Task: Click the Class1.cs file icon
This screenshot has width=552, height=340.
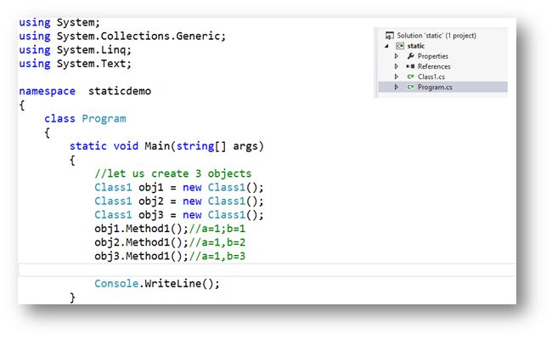Action: pyautogui.click(x=410, y=76)
